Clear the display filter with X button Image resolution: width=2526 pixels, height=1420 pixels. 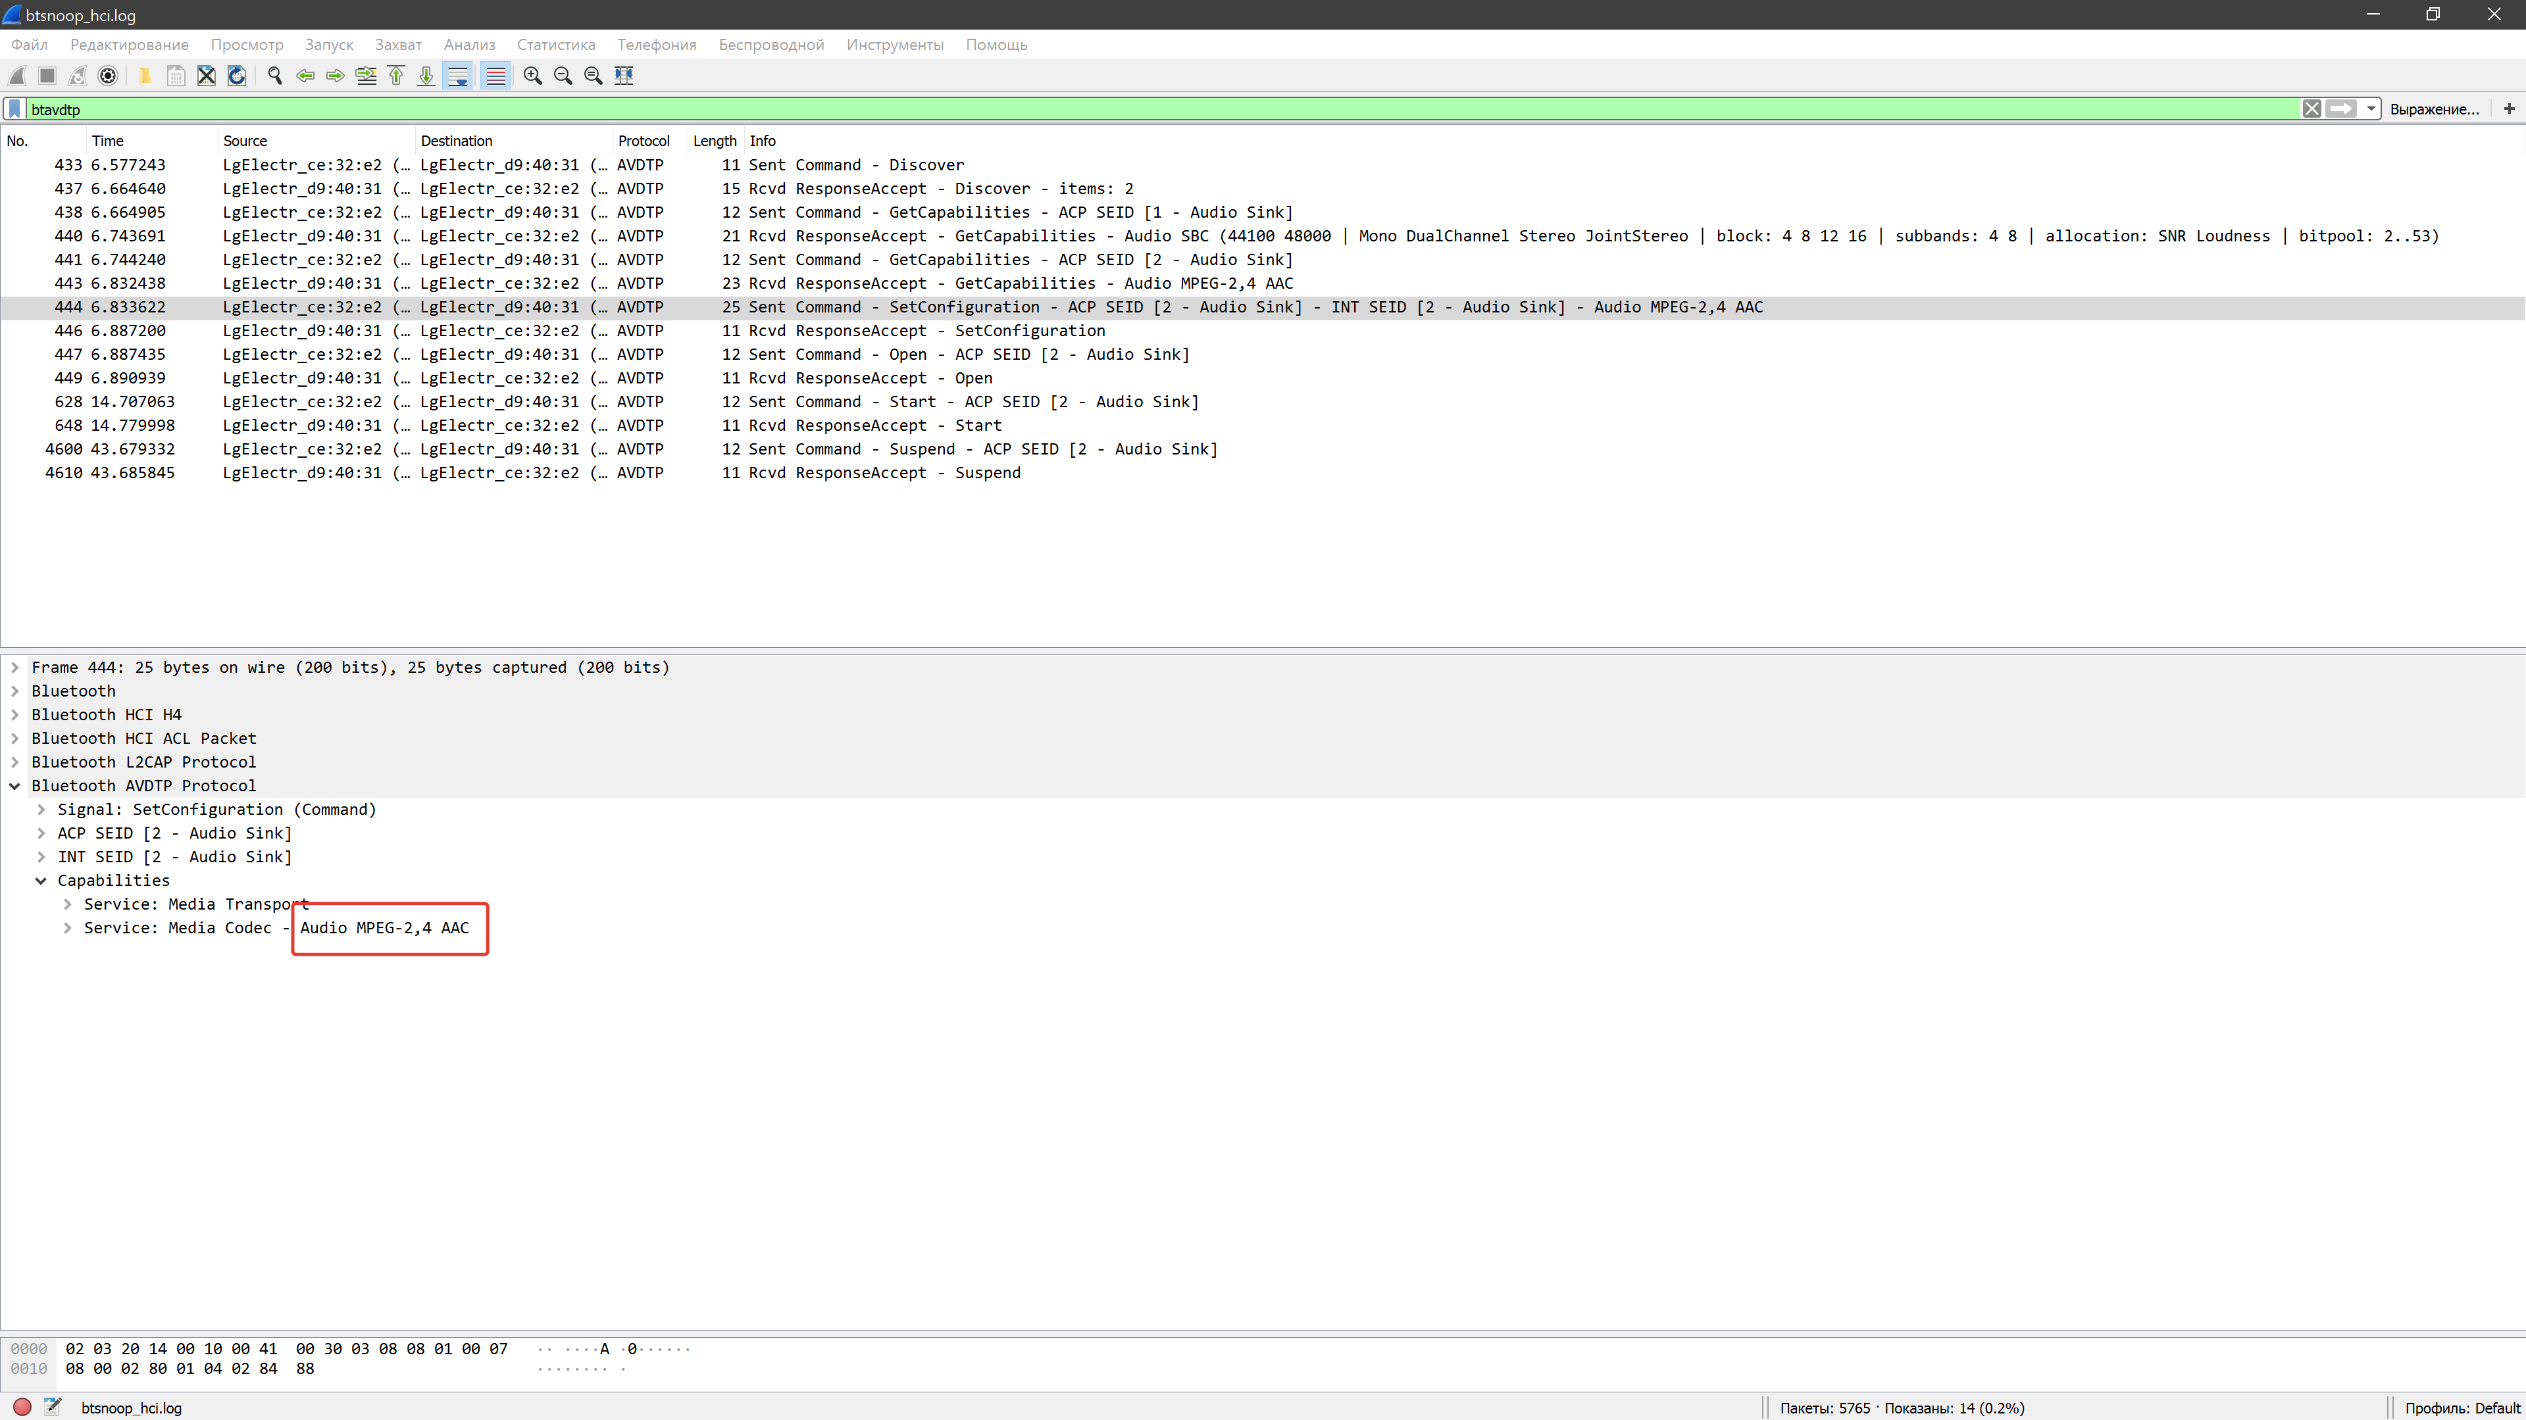point(2311,109)
